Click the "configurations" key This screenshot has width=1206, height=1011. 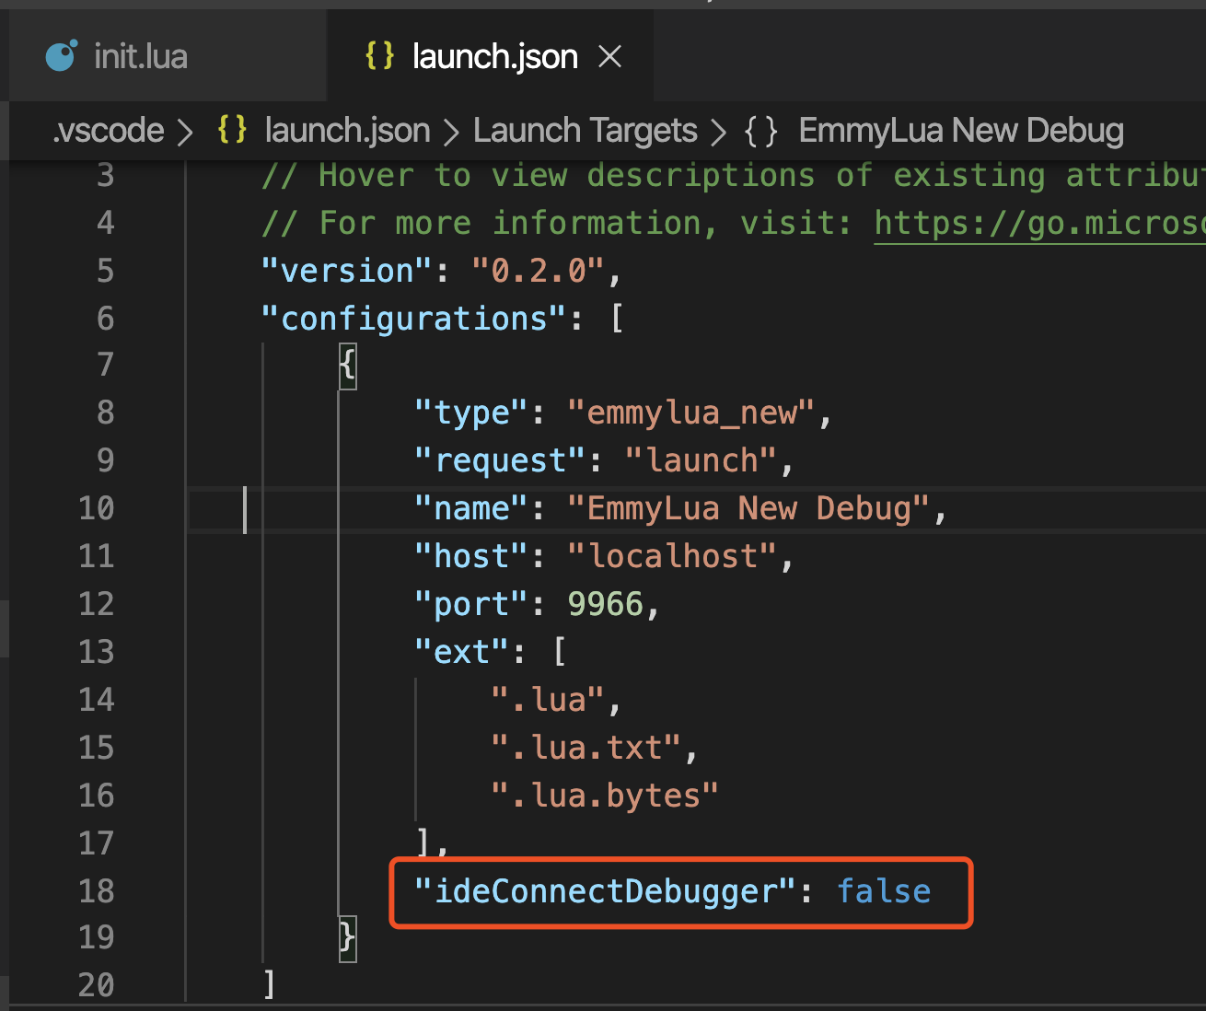[413, 319]
